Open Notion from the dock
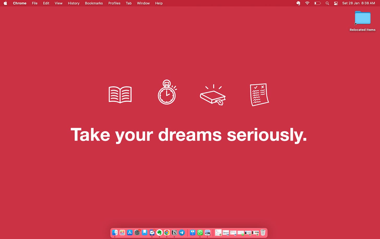This screenshot has height=239, width=380. (174, 232)
